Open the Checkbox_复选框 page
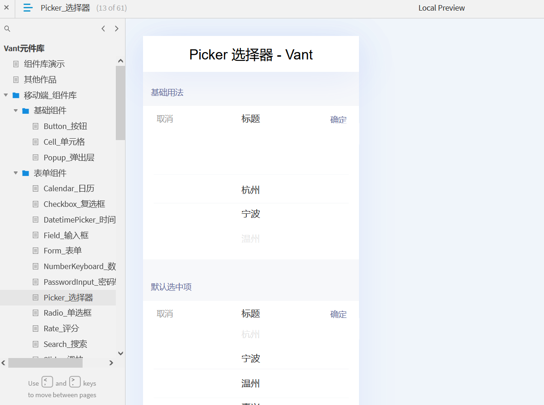The image size is (544, 405). point(74,205)
